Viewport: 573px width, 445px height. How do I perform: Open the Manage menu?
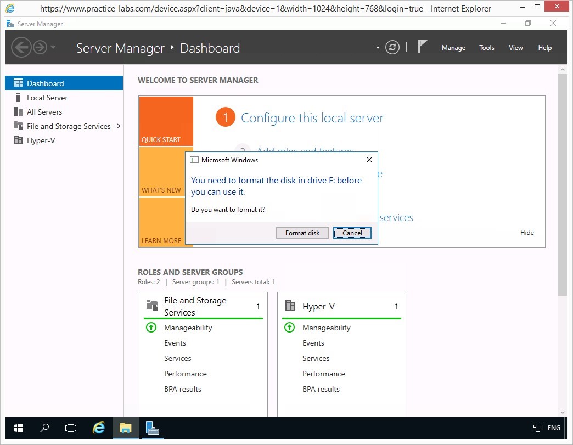click(453, 48)
